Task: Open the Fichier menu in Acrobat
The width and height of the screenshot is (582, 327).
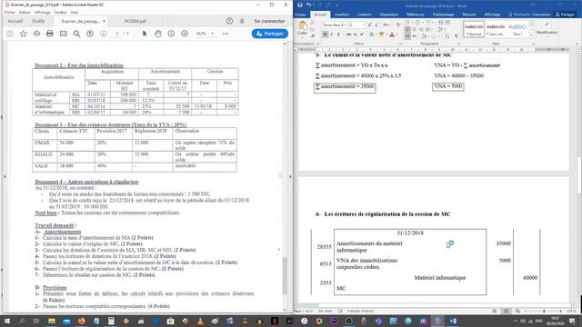Action: point(10,12)
